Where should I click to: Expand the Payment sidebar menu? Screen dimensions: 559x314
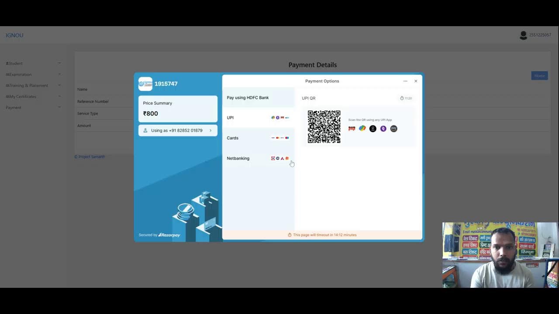point(33,107)
